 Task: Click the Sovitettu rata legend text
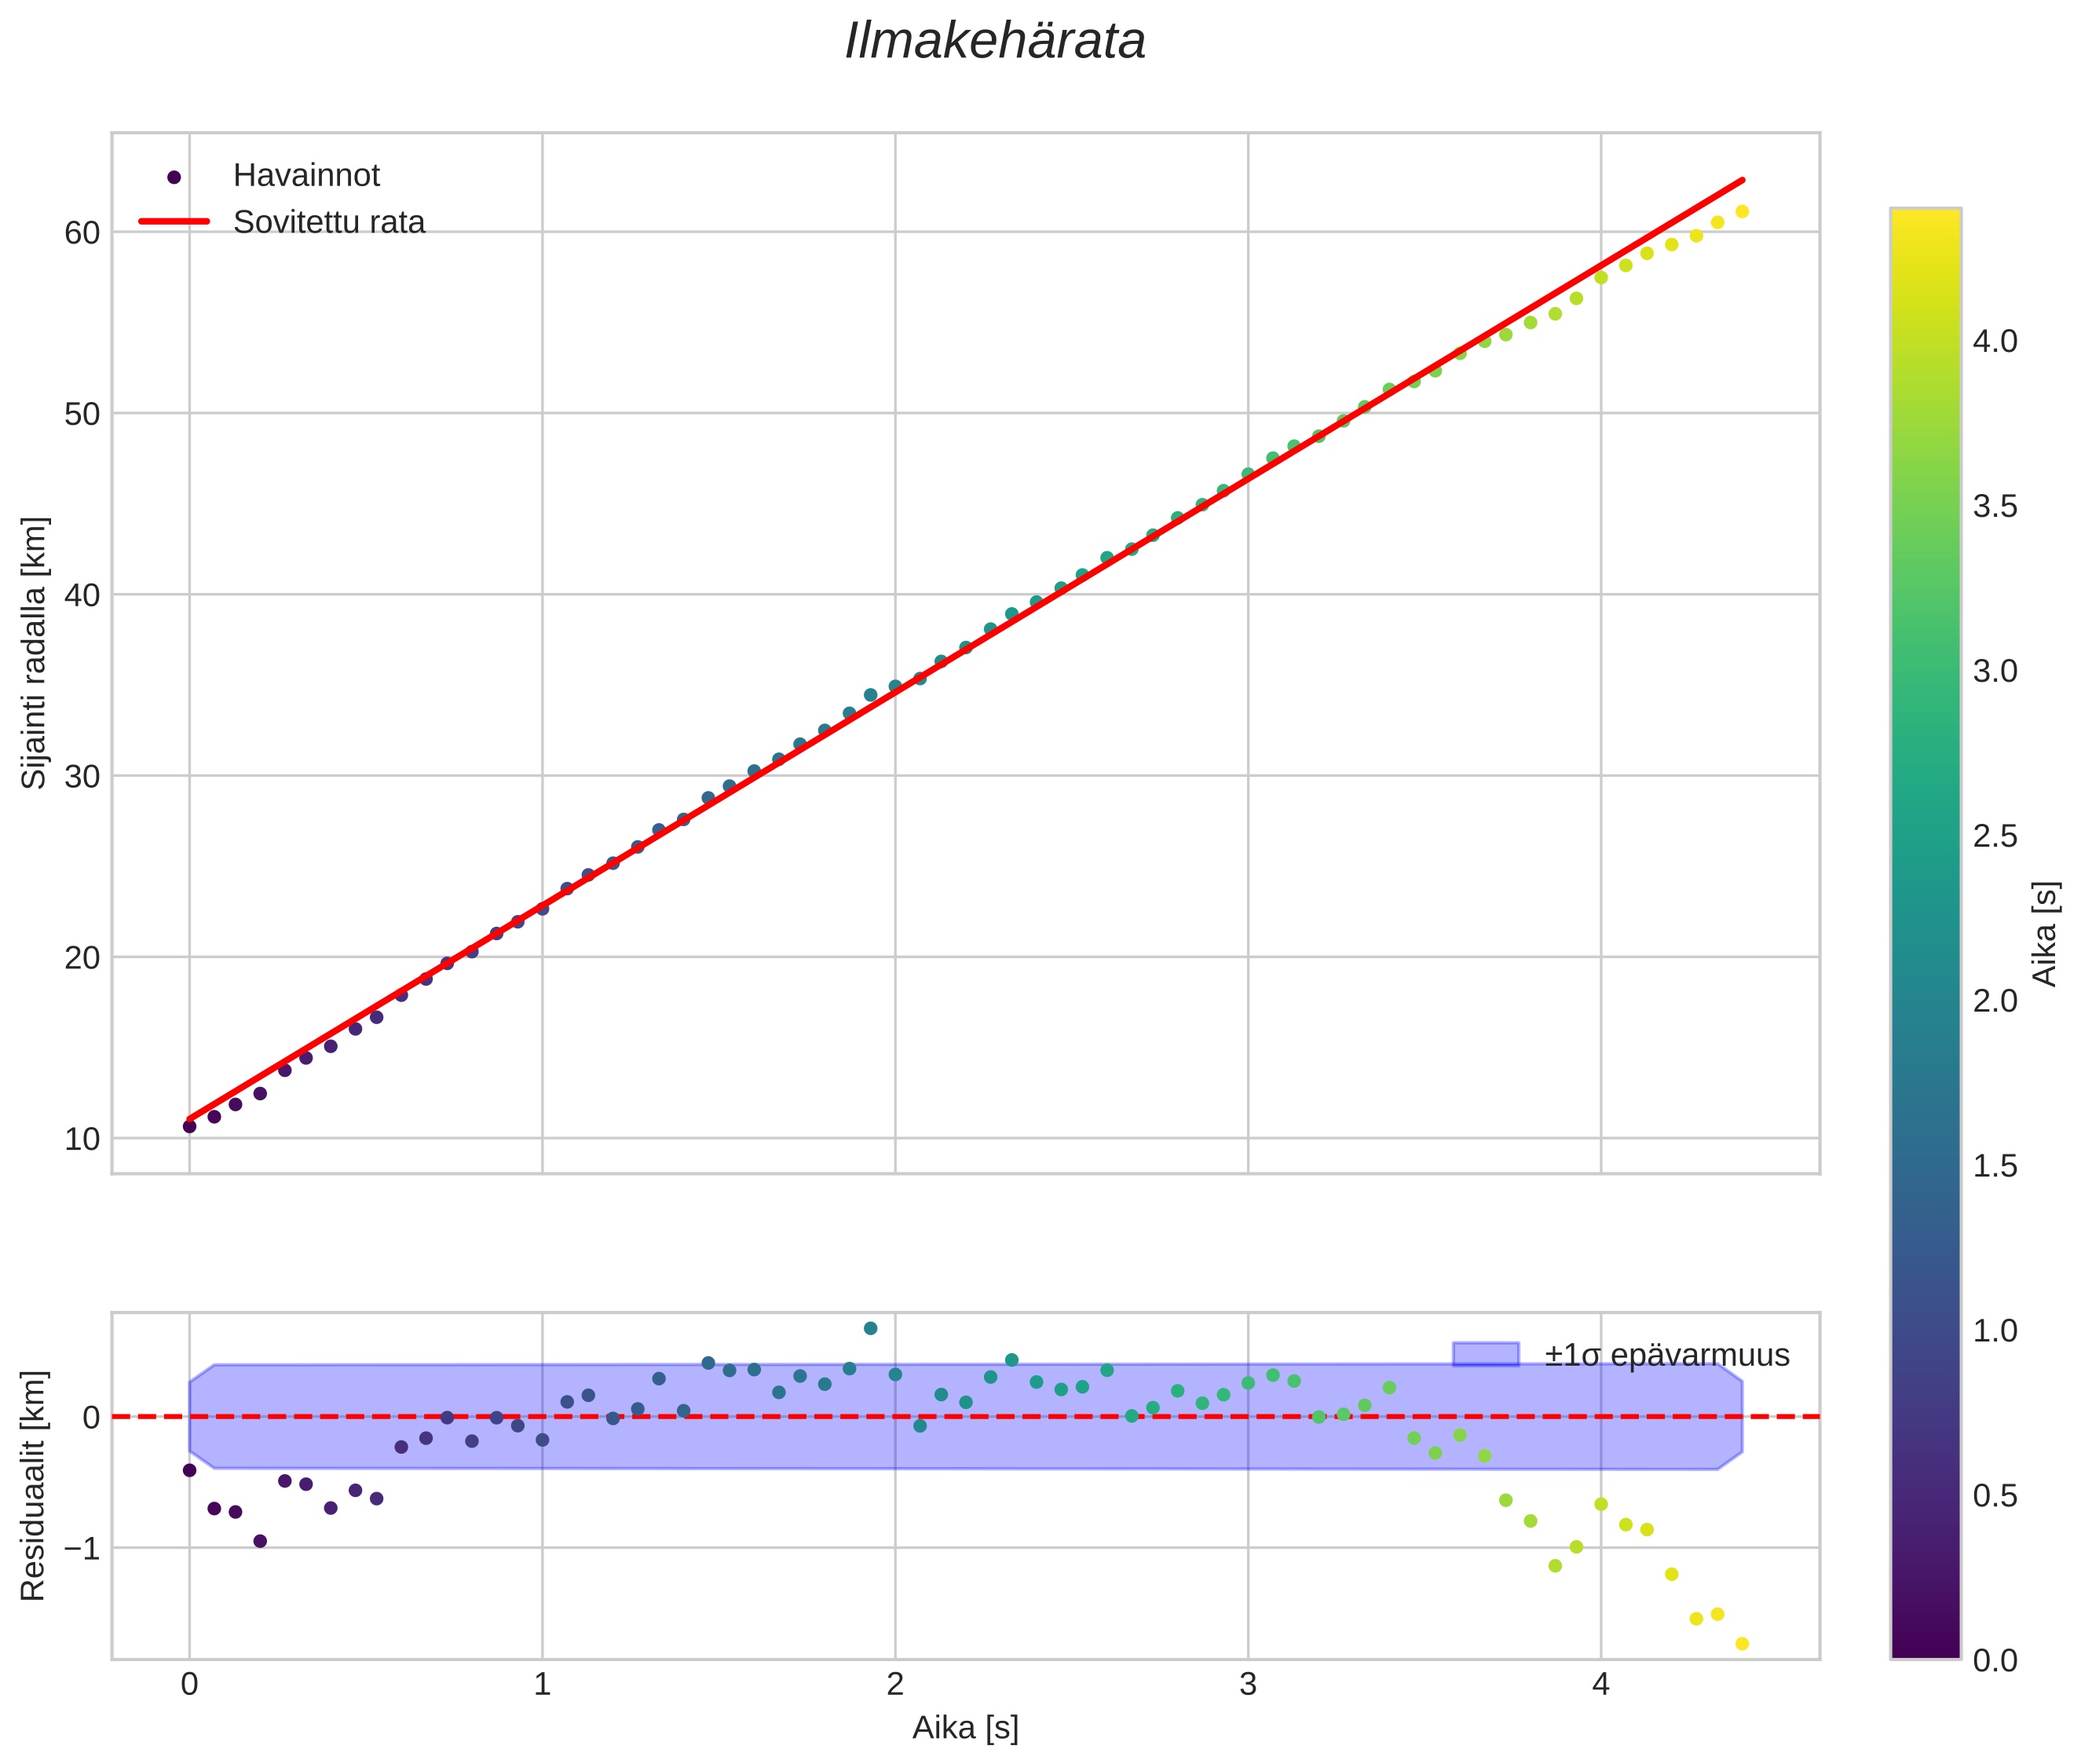pos(329,222)
